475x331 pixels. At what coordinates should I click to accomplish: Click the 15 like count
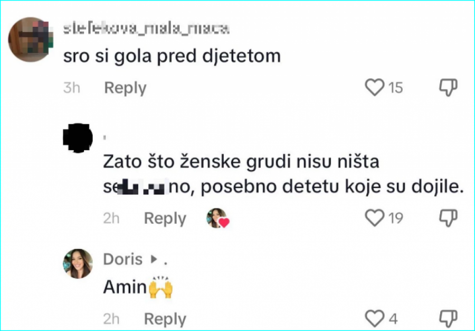[395, 88]
